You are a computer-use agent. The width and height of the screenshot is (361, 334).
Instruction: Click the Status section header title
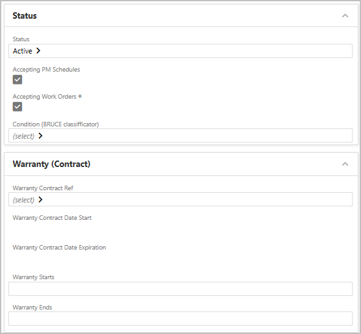[25, 15]
